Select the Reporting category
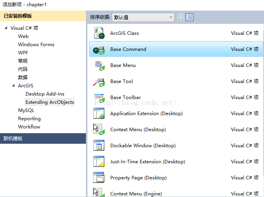The width and height of the screenshot is (264, 197). 29,119
